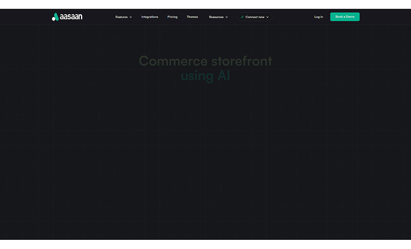Open the Pricing page
The width and height of the screenshot is (411, 249).
(172, 17)
